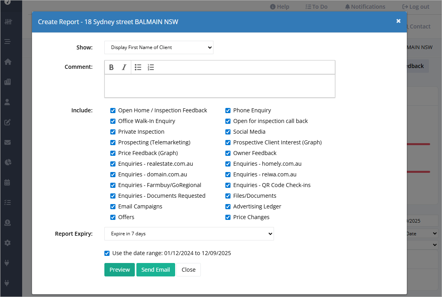Viewport: 442px width, 297px height.
Task: Click Log out in the top navigation
Action: (x=416, y=7)
